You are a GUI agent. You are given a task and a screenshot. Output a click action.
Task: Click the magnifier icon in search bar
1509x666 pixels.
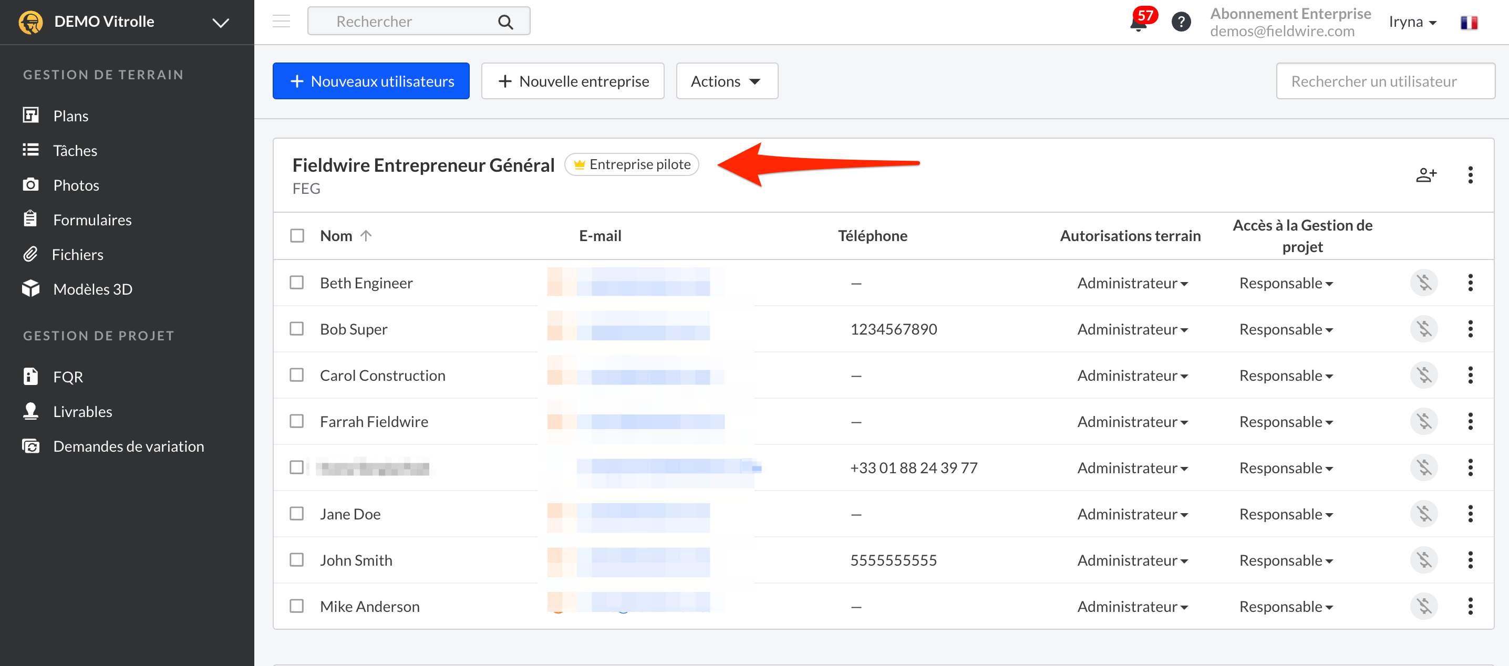point(505,22)
